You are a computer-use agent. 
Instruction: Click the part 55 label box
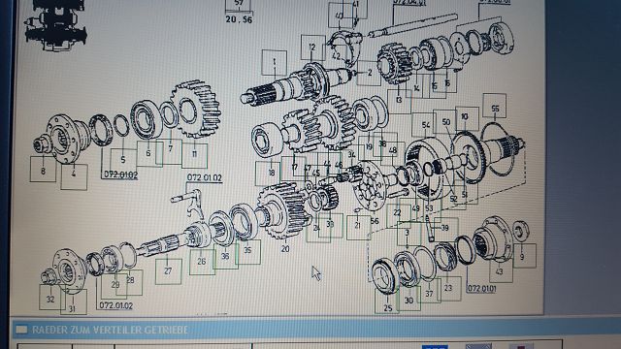tap(494, 106)
